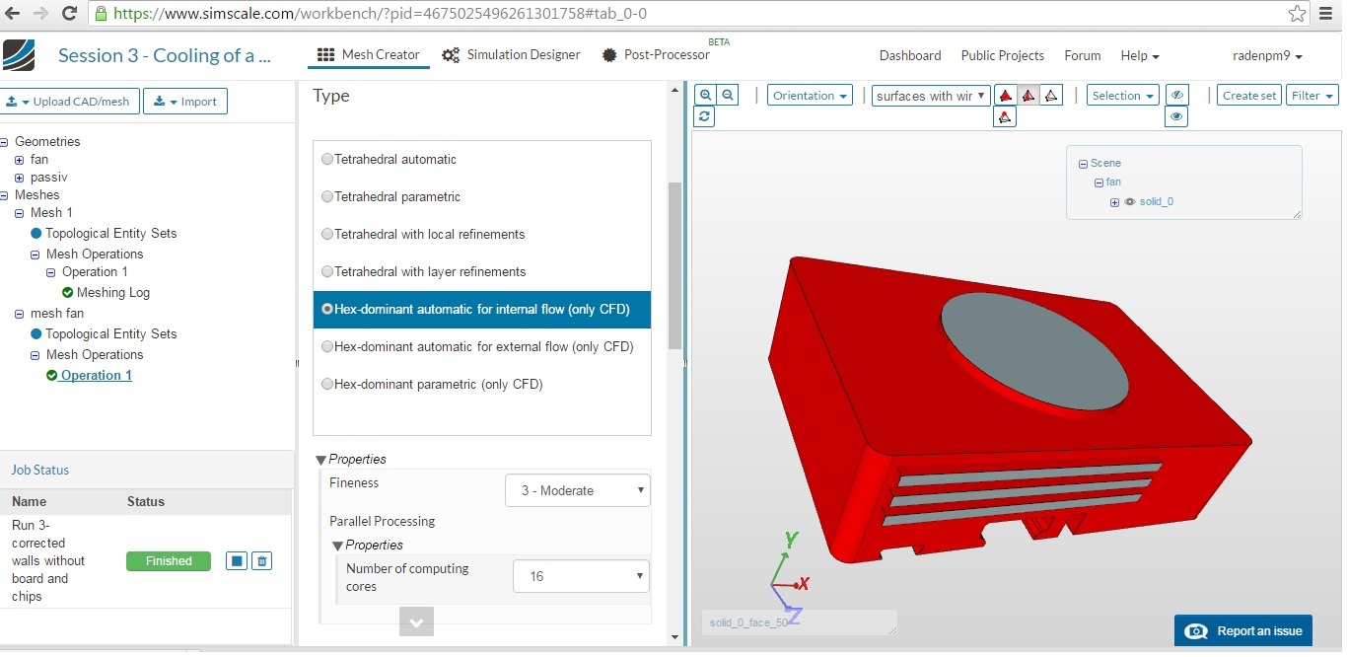Image resolution: width=1347 pixels, height=657 pixels.
Task: Click the green Finished status badge
Action: [x=169, y=561]
